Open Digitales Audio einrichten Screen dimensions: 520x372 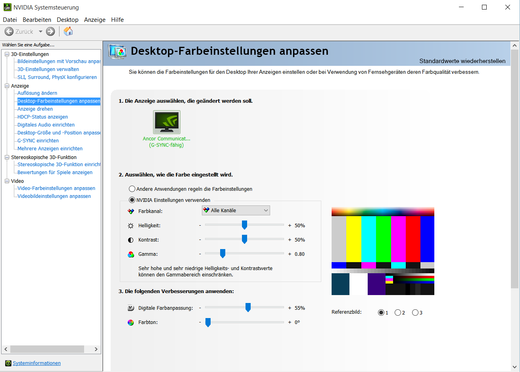pyautogui.click(x=46, y=125)
